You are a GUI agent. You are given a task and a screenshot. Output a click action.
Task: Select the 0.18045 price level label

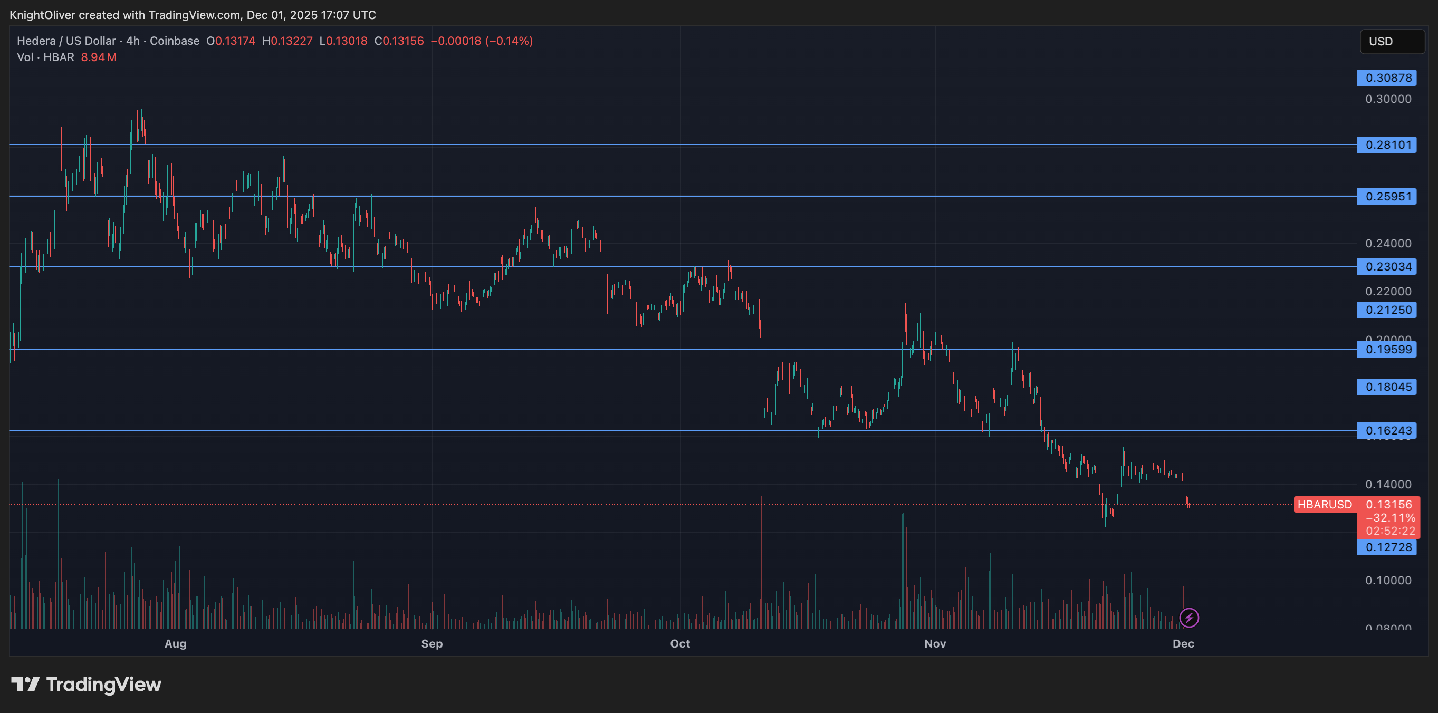(x=1387, y=387)
